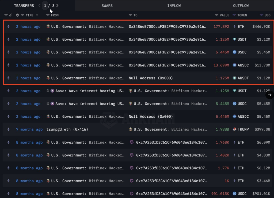Screen dimensions: 274x198
Task: Click the circular right-arrow button
Action: tap(269, 95)
